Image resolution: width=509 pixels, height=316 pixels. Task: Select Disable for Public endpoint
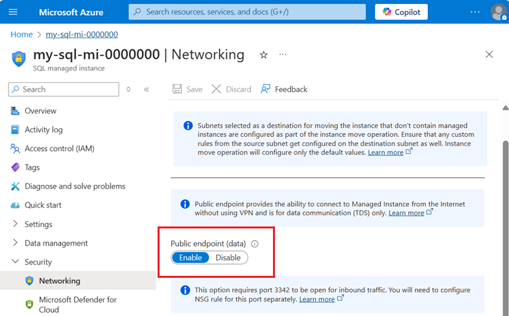point(228,257)
